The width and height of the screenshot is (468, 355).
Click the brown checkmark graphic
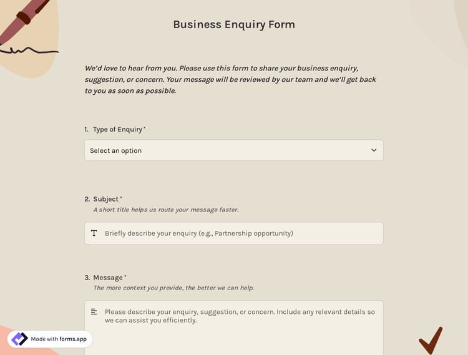click(431, 340)
